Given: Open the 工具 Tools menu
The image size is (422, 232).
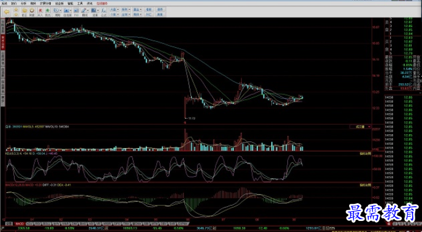Looking at the screenshot, I should pos(80,4).
